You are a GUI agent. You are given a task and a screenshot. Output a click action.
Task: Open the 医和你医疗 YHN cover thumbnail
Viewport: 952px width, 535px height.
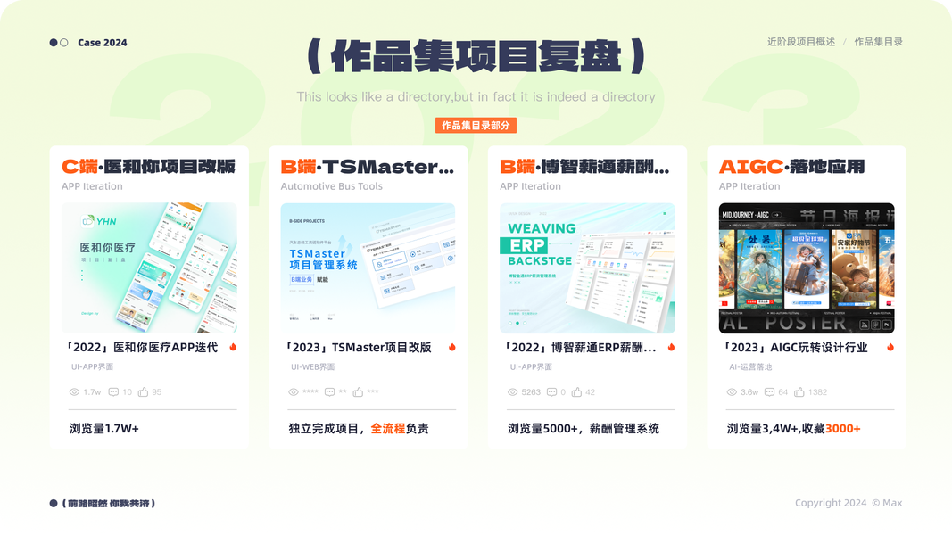(149, 268)
